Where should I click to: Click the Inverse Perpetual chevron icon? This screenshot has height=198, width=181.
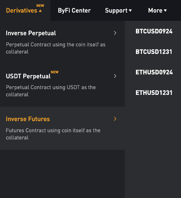click(x=115, y=33)
